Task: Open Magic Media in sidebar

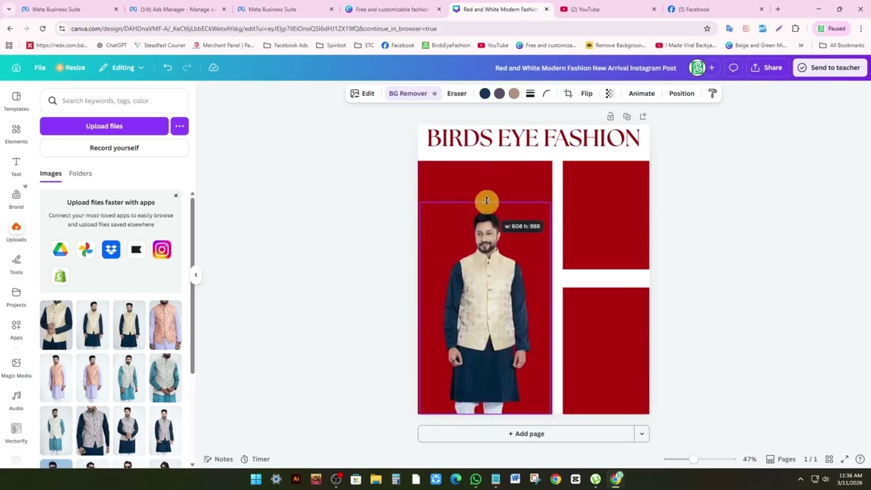Action: 16,367
